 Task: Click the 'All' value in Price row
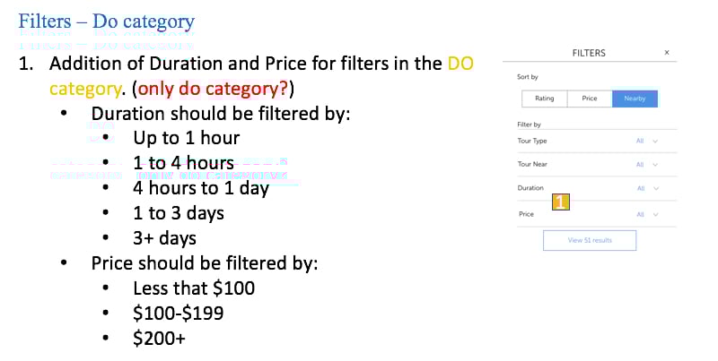click(x=640, y=215)
